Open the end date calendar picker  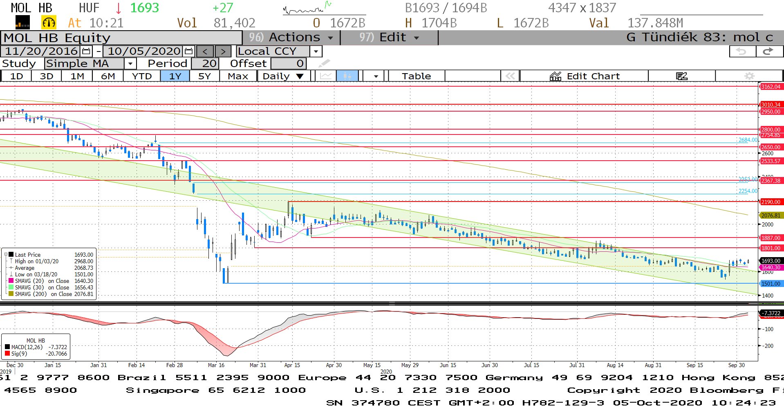coord(188,52)
